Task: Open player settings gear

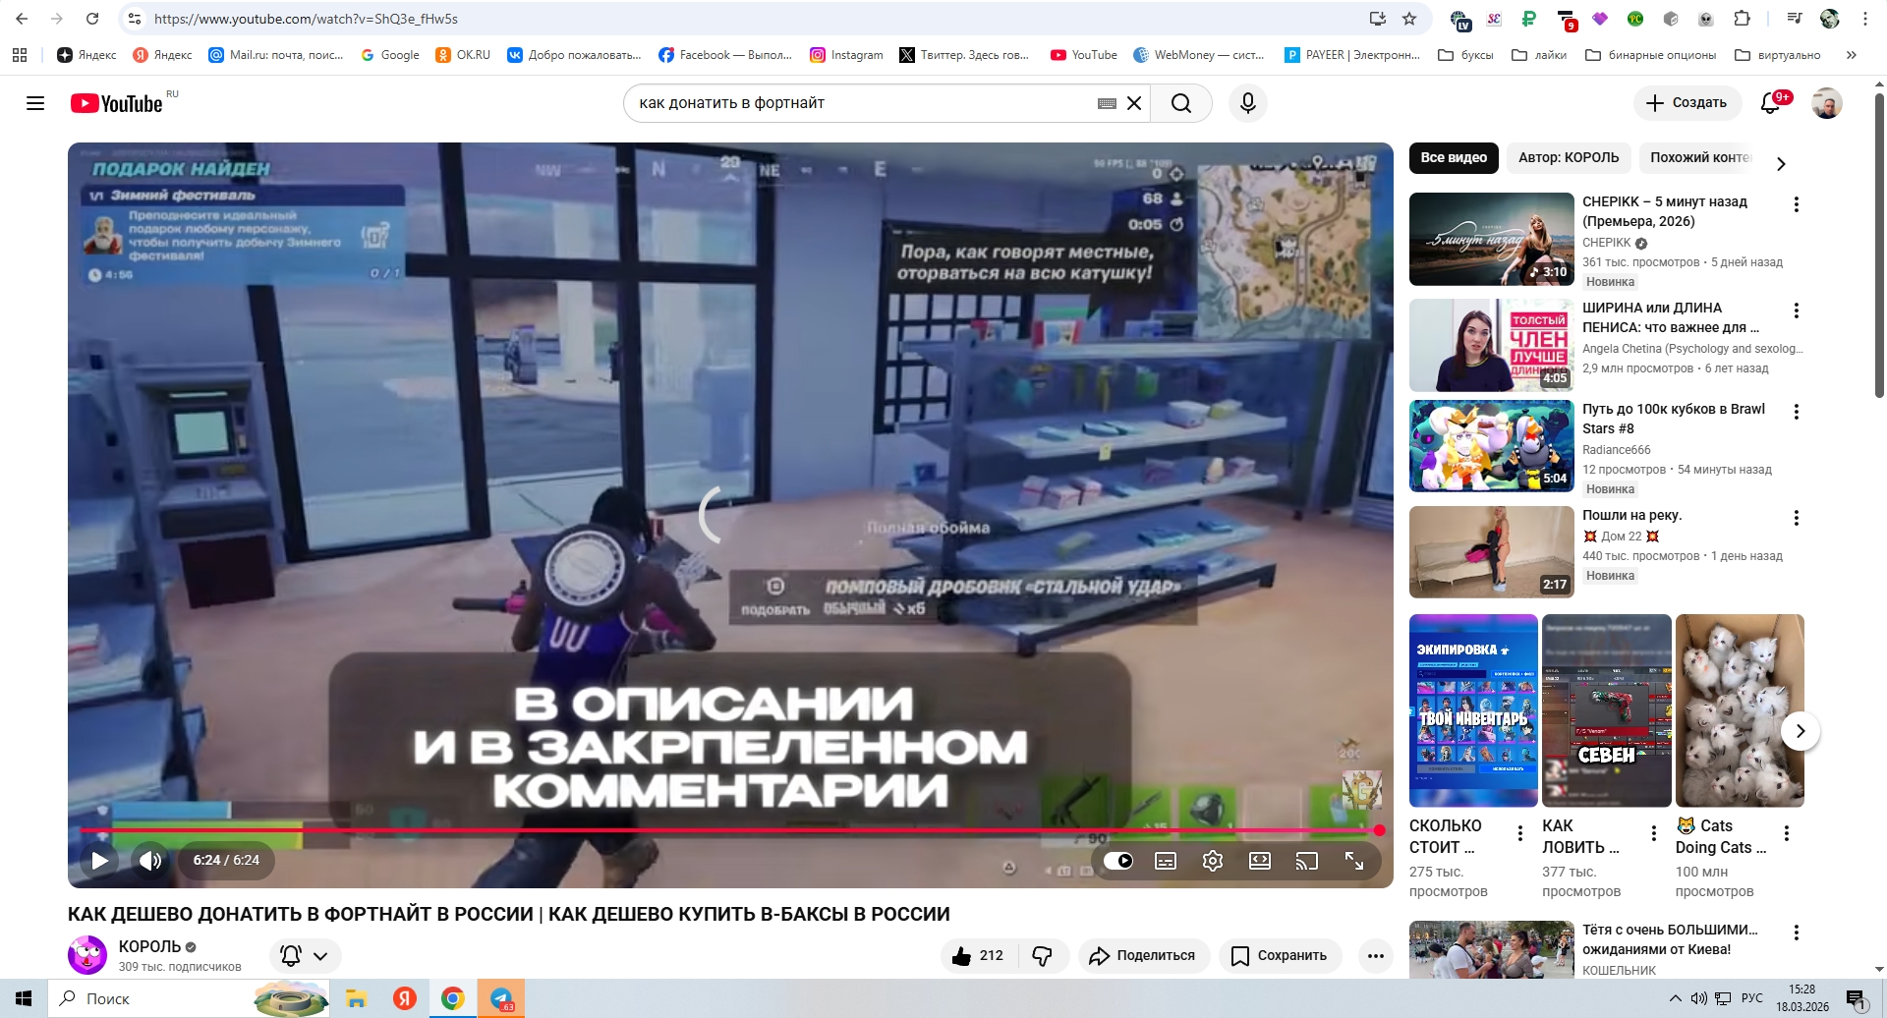Action: click(x=1213, y=861)
